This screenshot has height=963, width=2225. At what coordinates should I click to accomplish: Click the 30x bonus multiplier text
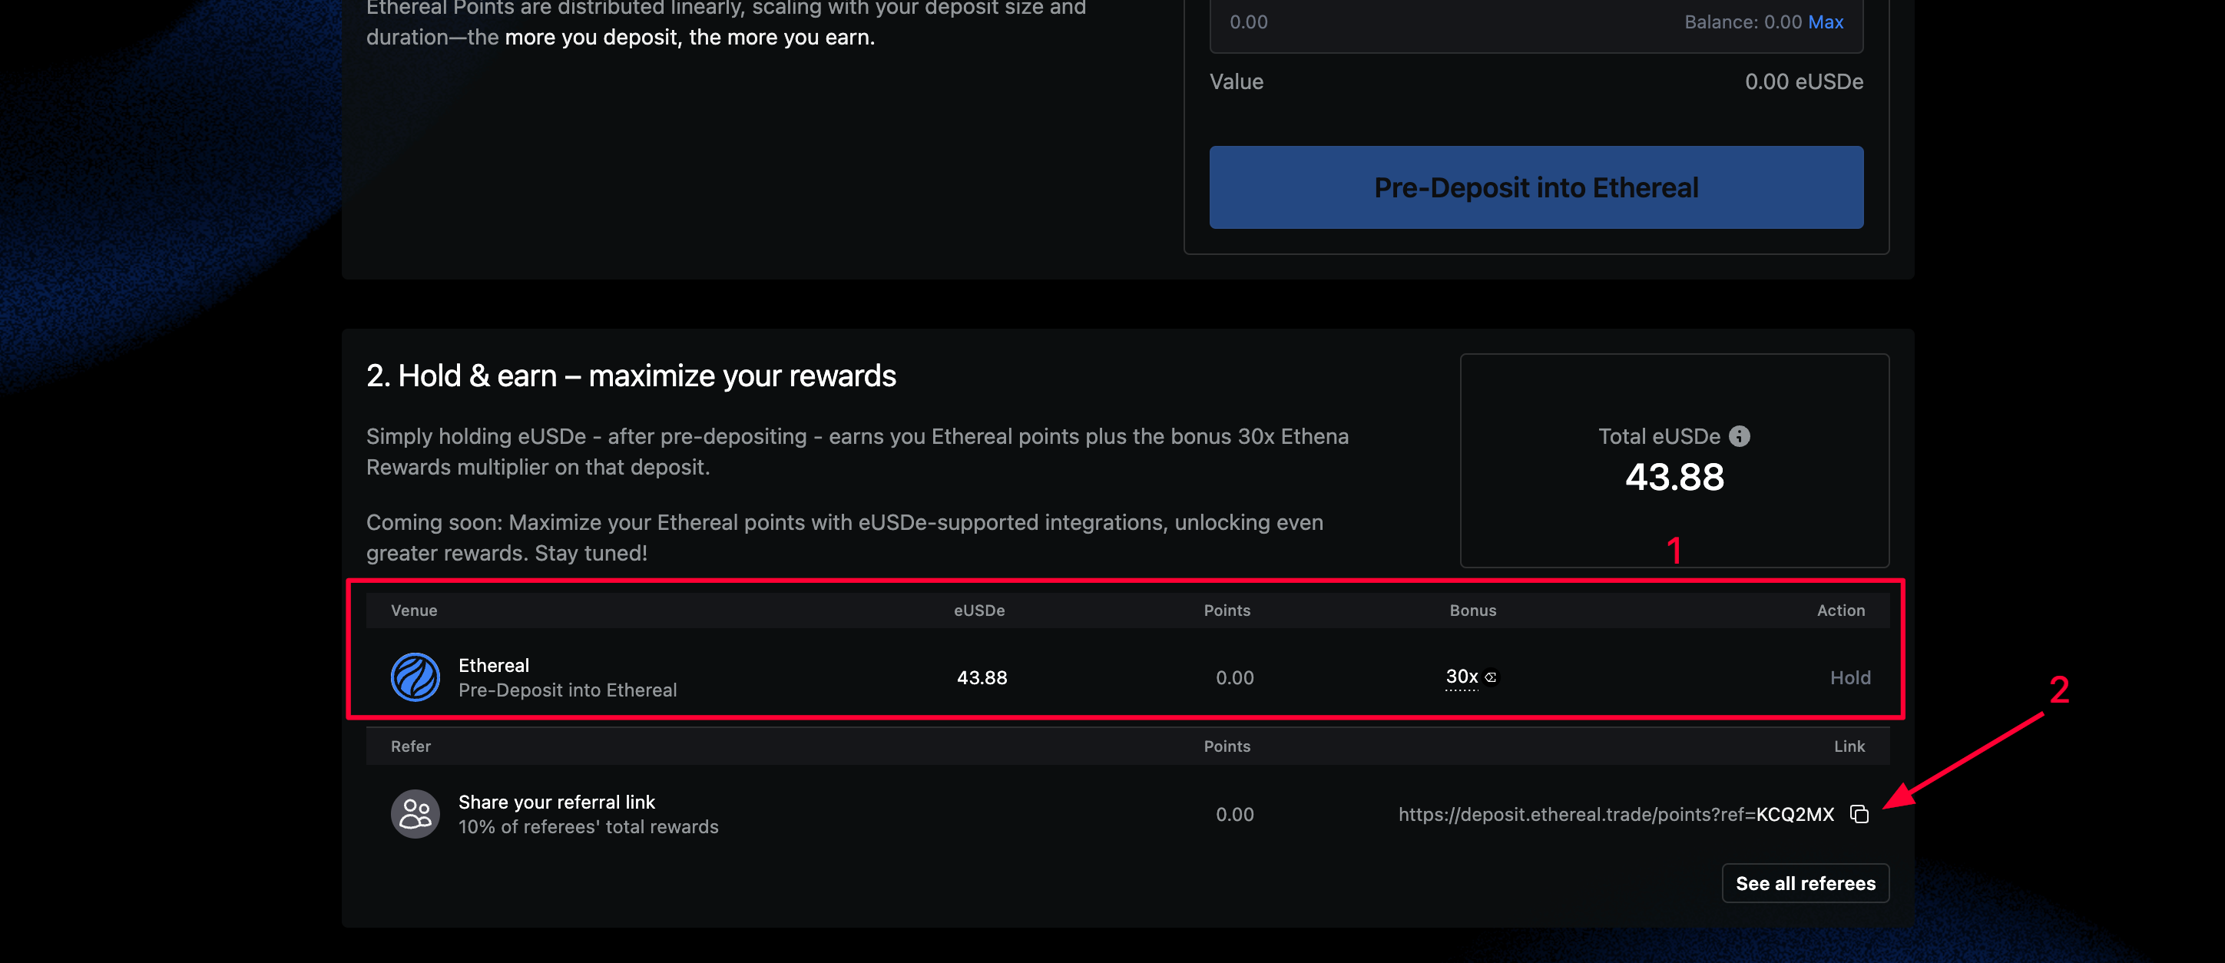point(1462,677)
